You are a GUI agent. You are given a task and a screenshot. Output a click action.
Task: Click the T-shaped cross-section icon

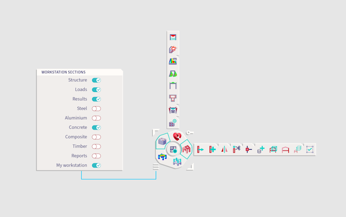[x=173, y=98]
